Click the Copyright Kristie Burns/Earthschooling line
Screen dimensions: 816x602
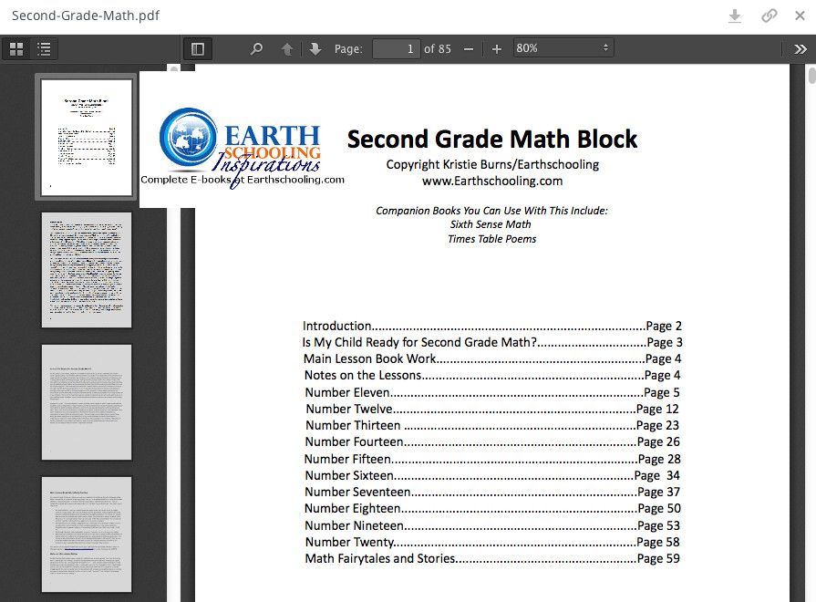492,164
